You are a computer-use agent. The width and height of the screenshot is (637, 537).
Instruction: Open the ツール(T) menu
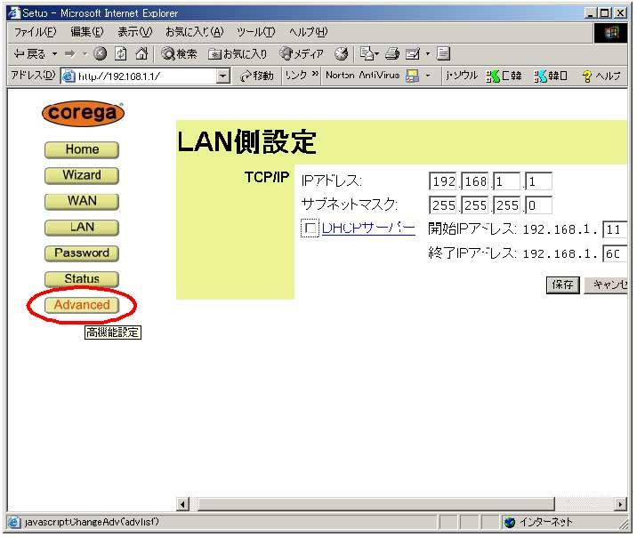pos(255,31)
